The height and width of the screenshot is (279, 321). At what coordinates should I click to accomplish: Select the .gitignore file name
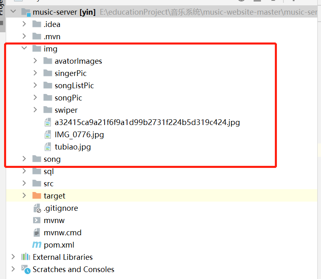(x=61, y=208)
